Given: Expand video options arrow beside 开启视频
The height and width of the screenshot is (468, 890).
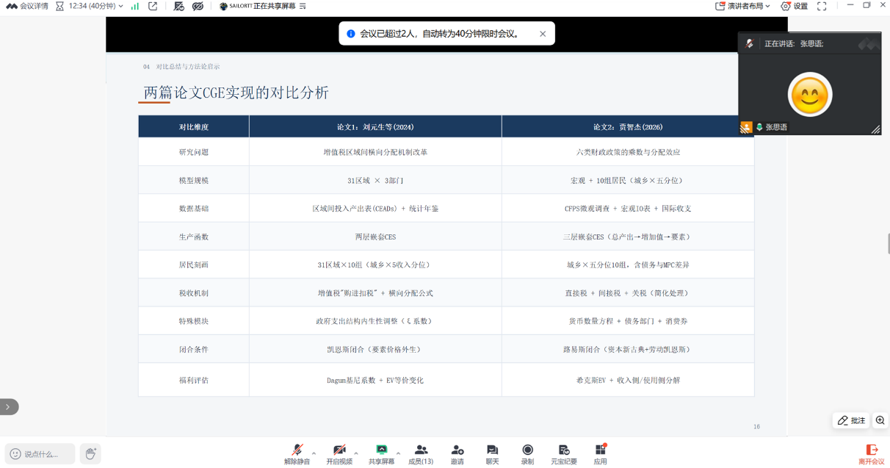Looking at the screenshot, I should point(356,453).
